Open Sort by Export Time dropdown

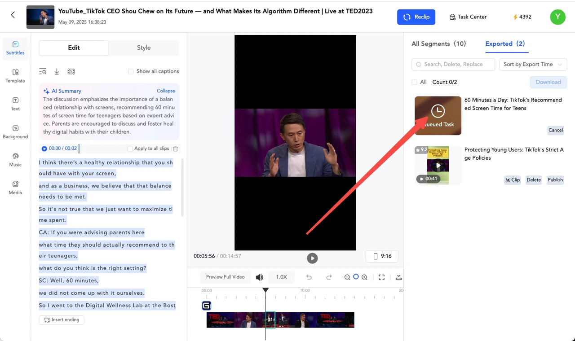click(533, 65)
